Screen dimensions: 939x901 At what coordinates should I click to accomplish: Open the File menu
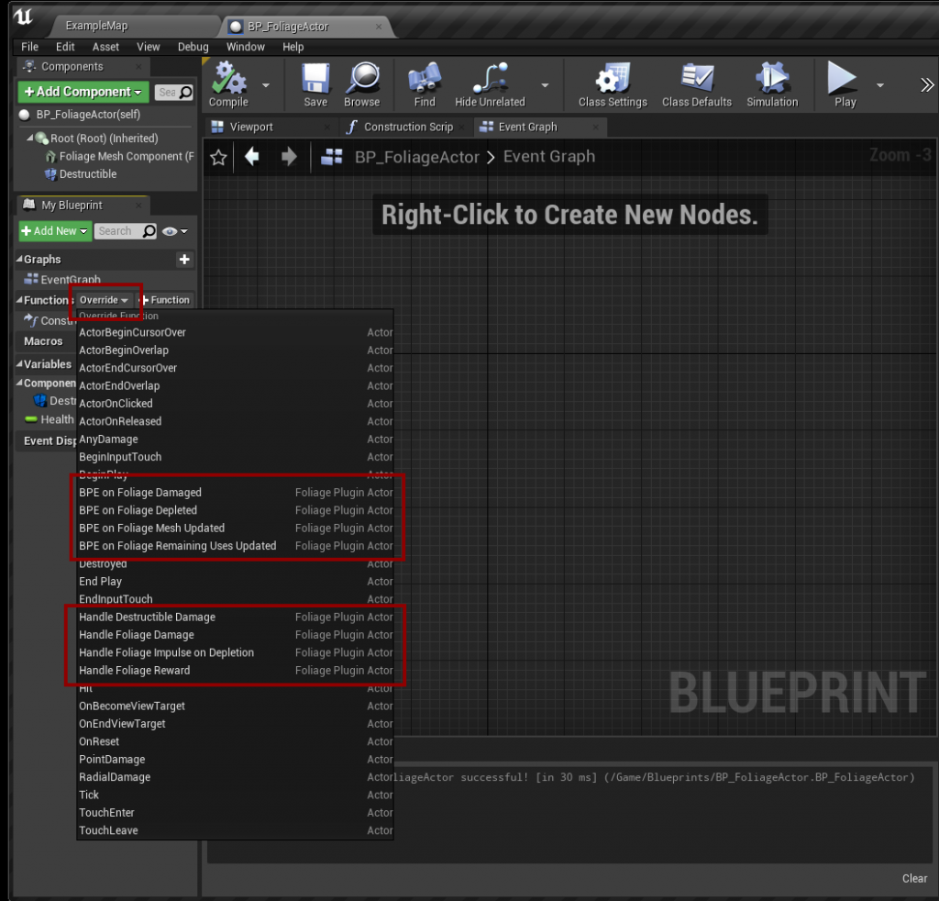pos(30,47)
